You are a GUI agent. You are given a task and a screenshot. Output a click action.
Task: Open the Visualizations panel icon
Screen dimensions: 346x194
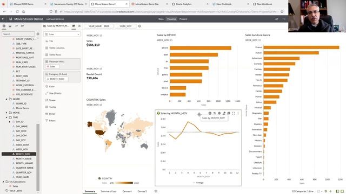(x=10, y=26)
